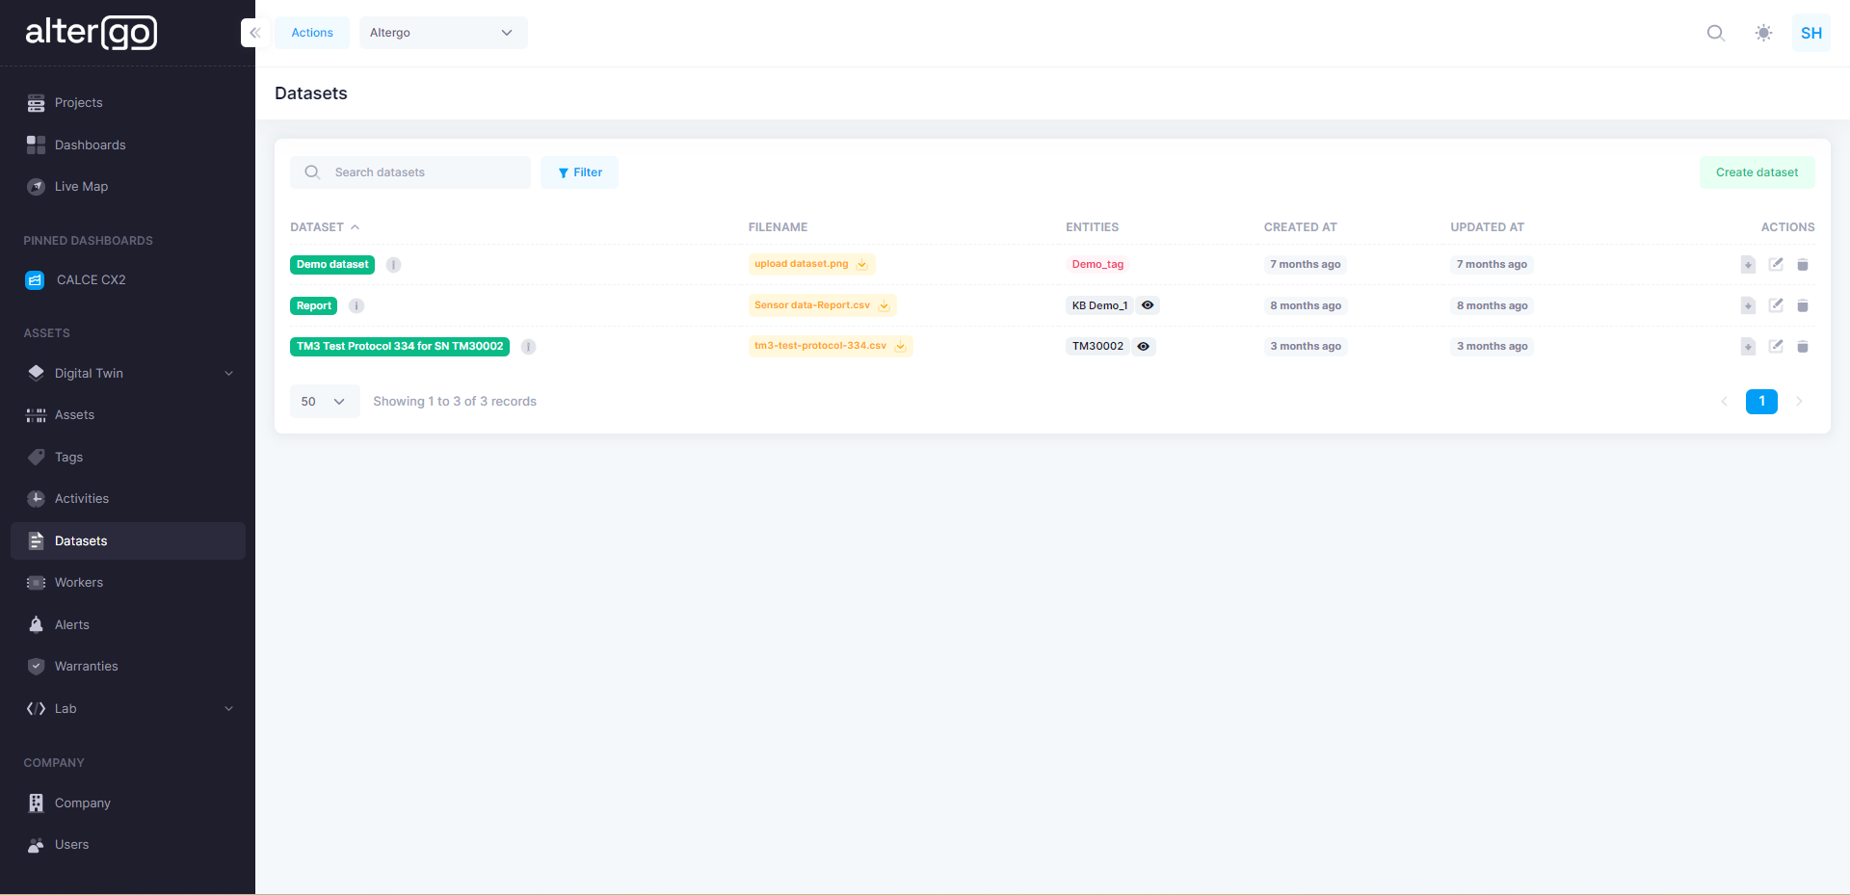Click the Create dataset button

point(1756,172)
